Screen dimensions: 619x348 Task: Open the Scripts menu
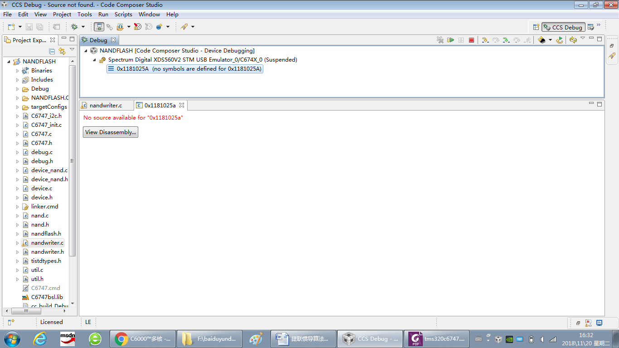tap(123, 14)
